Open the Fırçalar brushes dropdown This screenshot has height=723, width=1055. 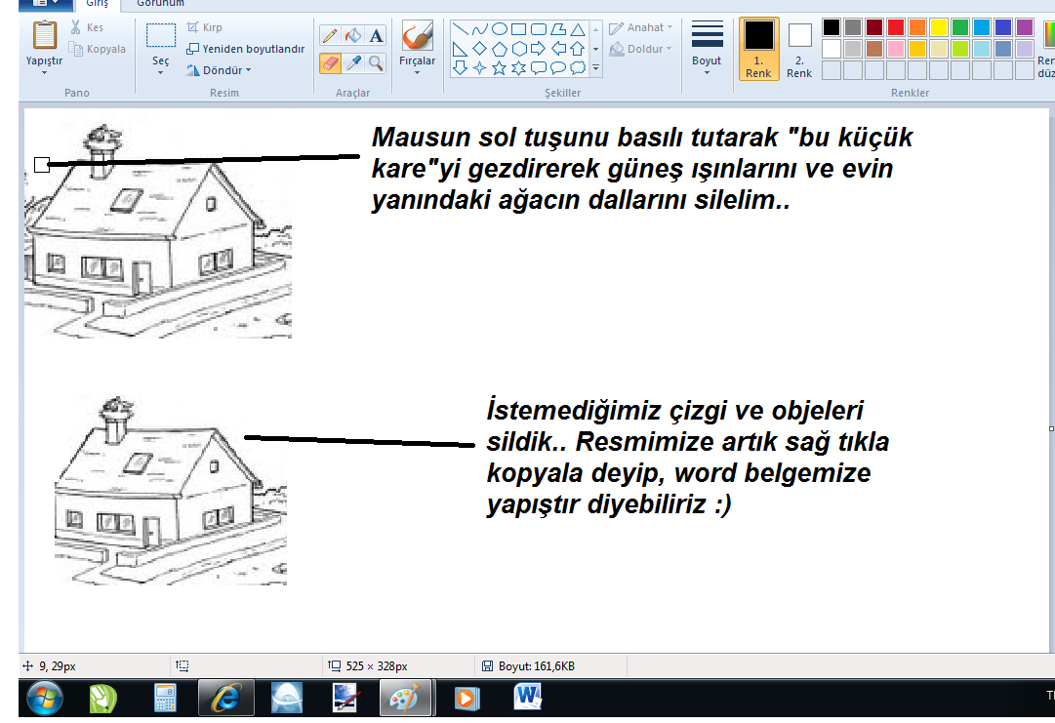tap(417, 48)
